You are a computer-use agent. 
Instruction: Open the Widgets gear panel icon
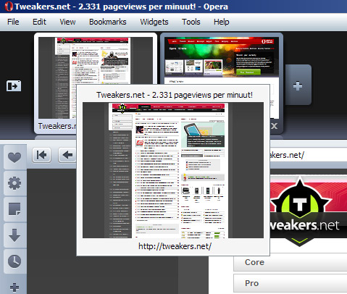(14, 183)
